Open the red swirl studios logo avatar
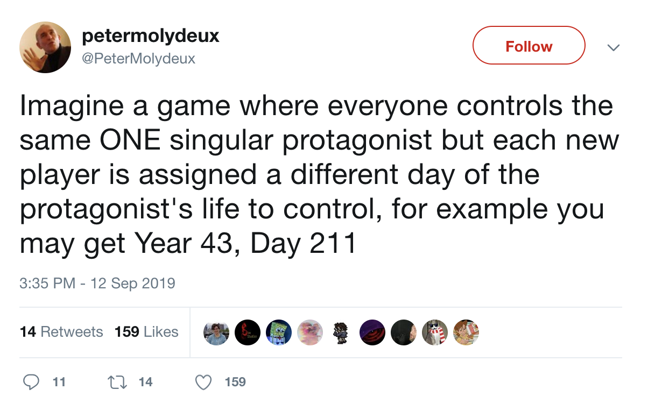The height and width of the screenshot is (411, 662). click(x=248, y=332)
